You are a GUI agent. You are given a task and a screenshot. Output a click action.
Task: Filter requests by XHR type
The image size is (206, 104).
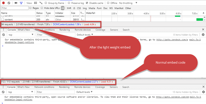[69, 8]
